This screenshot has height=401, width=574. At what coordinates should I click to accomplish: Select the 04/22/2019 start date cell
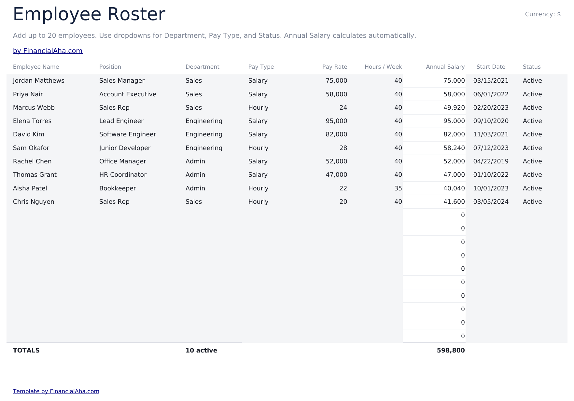tap(491, 161)
